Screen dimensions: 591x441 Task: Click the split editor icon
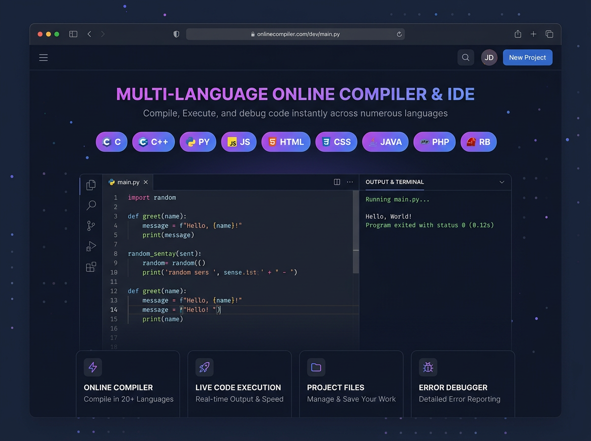(337, 182)
